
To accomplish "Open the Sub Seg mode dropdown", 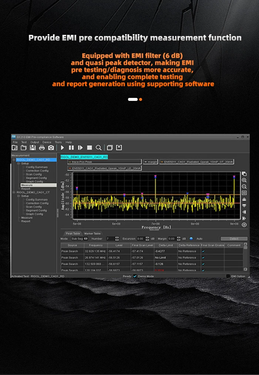I will pyautogui.click(x=80, y=239).
